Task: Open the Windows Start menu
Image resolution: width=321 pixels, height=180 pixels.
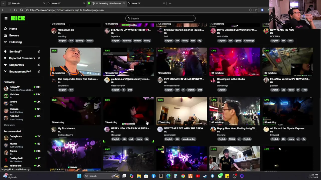Action: pyautogui.click(x=79, y=176)
